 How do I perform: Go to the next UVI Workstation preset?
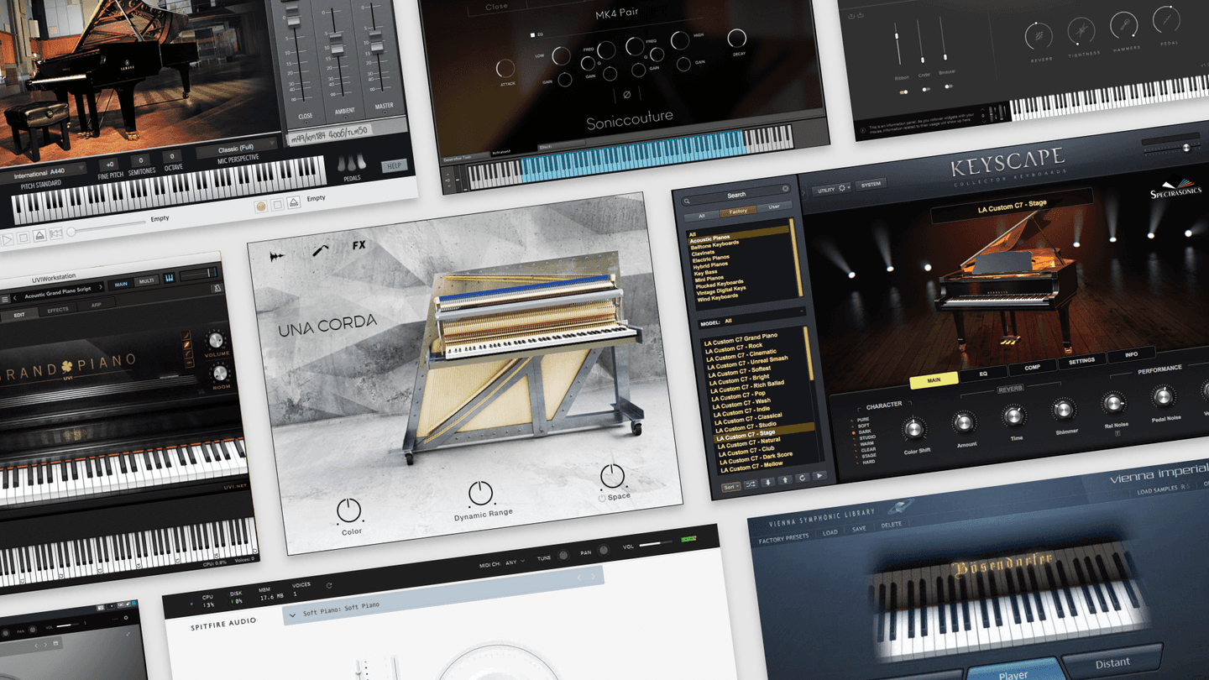point(101,287)
